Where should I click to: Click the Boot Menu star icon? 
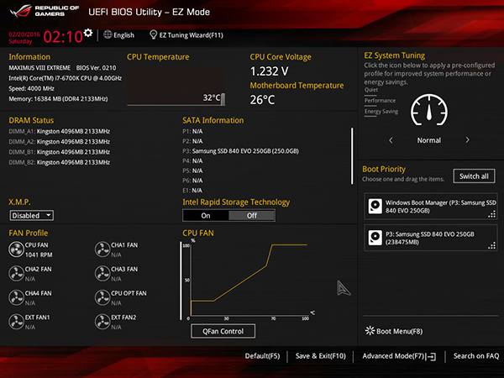(370, 331)
